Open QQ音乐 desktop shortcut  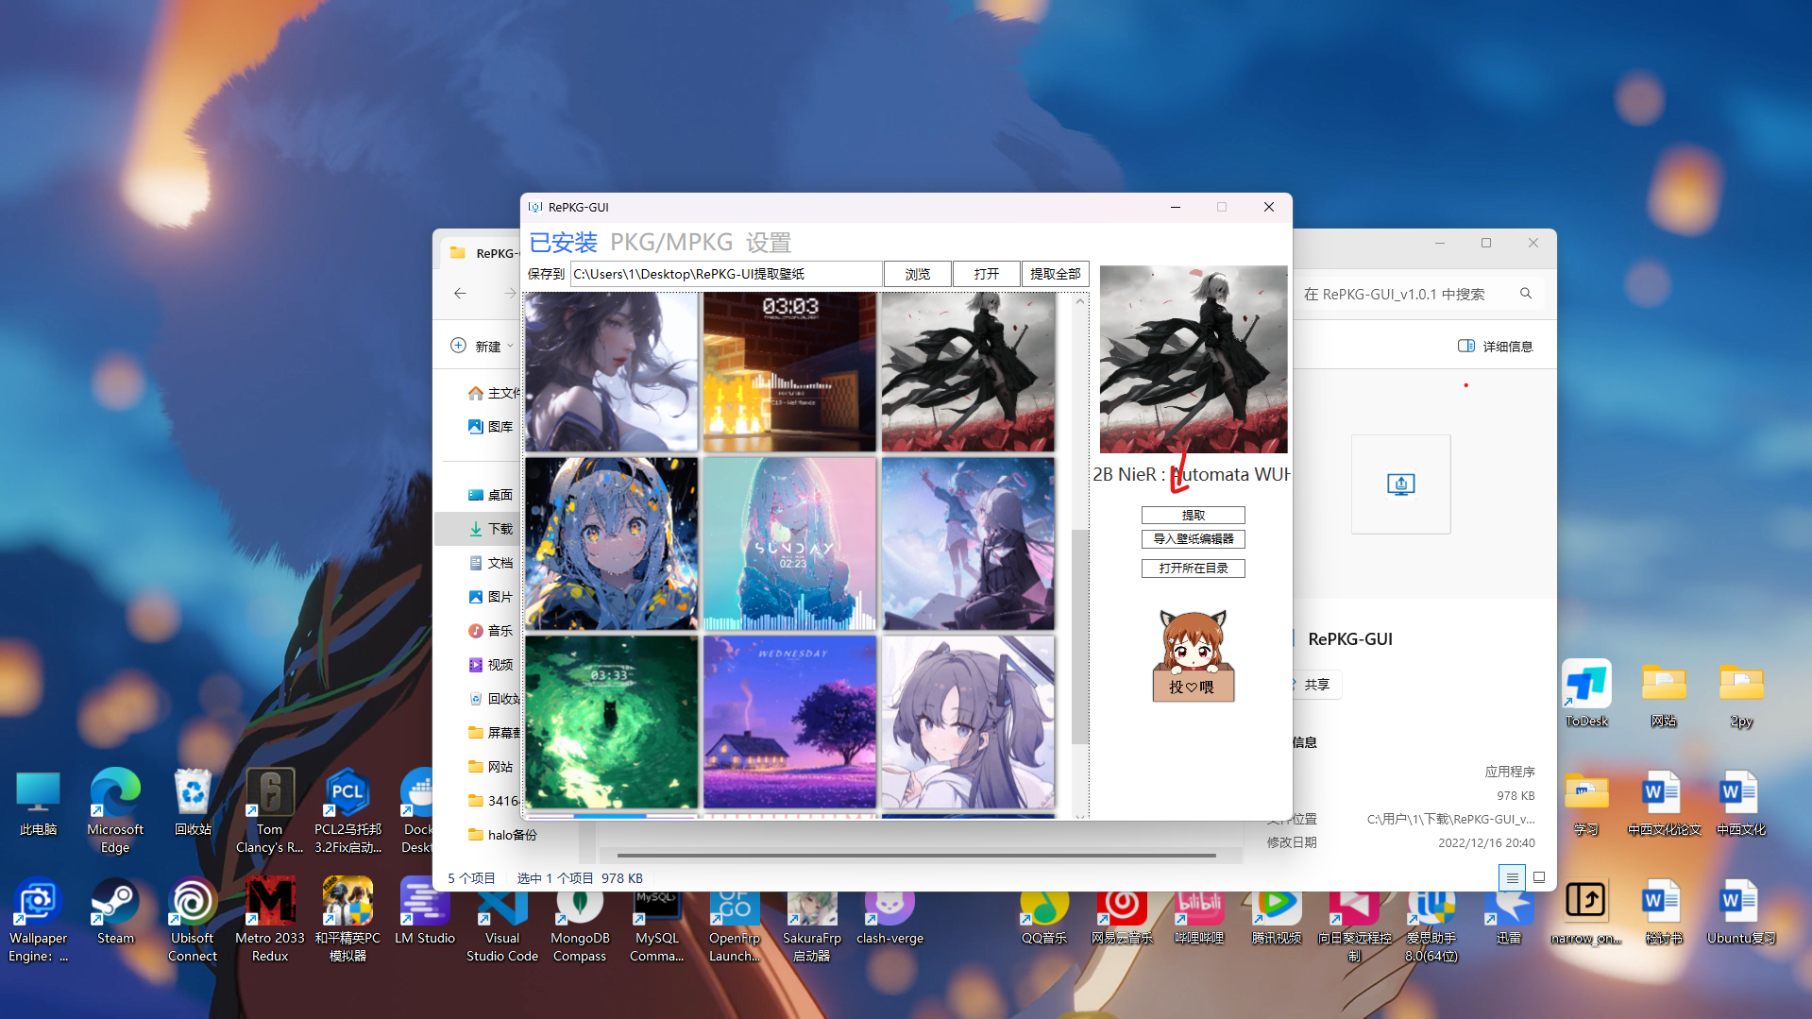point(1044,918)
